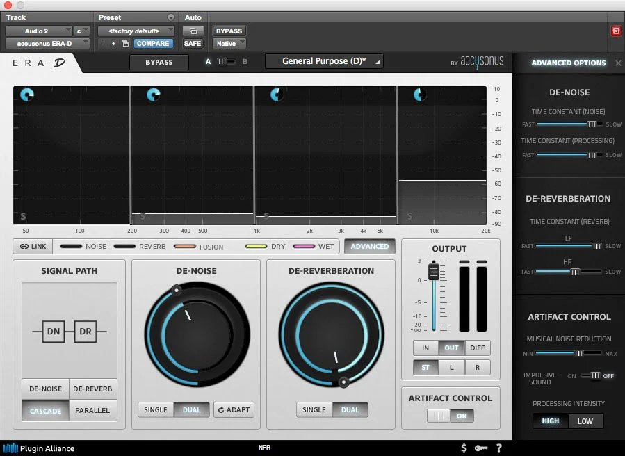Image resolution: width=625 pixels, height=456 pixels.
Task: Select CASCADE signal path mode
Action: [x=45, y=411]
